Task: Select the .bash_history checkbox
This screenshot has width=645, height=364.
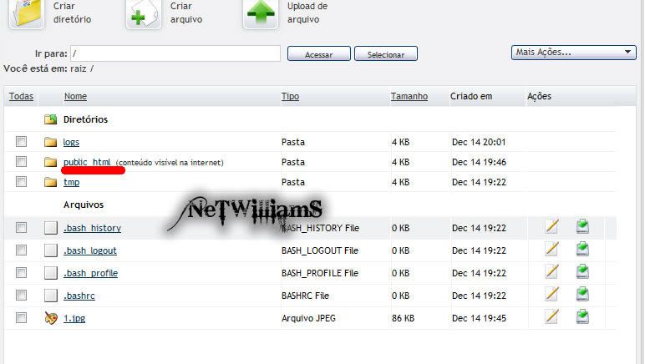Action: (x=21, y=227)
